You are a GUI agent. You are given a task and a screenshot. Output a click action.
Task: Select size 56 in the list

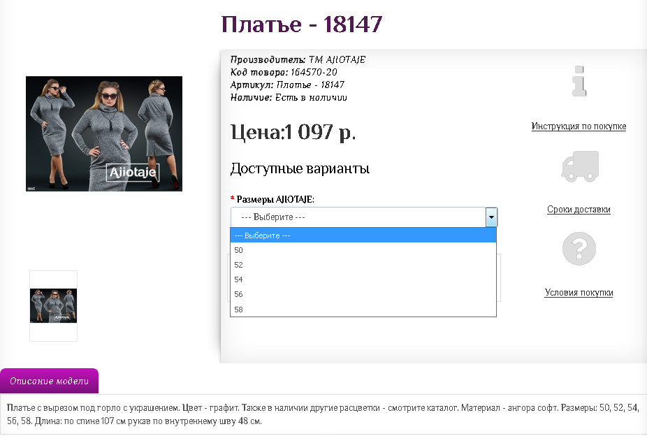click(363, 294)
